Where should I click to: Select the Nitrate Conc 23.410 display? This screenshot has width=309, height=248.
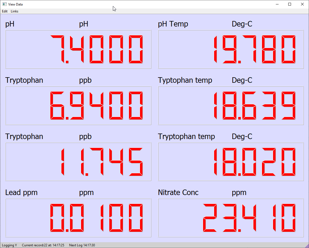(231, 218)
